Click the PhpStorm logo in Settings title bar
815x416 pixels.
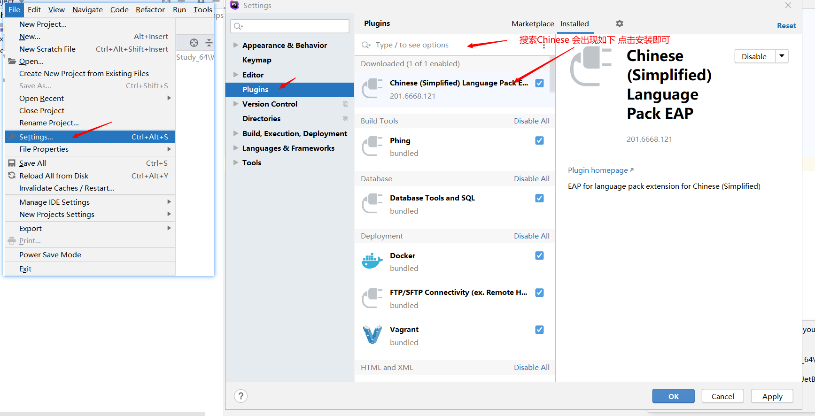tap(234, 5)
